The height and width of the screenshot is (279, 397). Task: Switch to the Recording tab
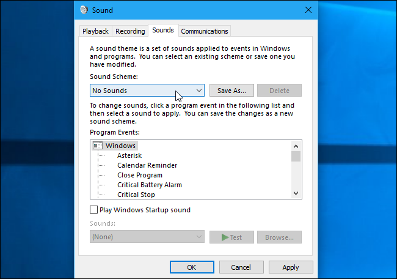pos(130,31)
